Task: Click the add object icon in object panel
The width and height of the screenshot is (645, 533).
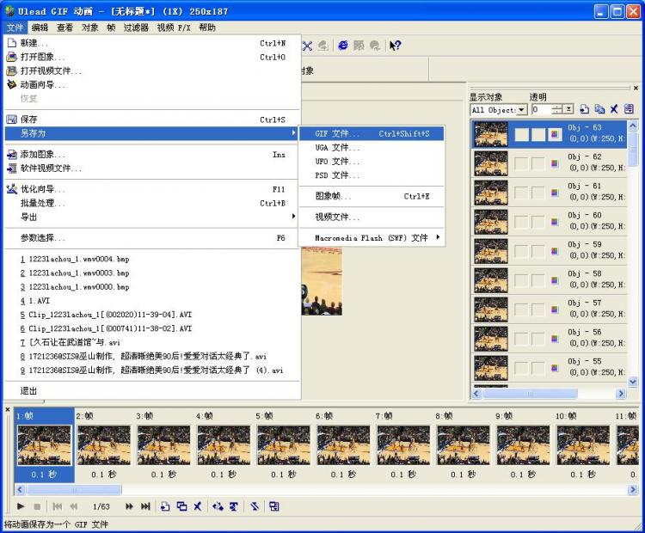Action: [584, 109]
